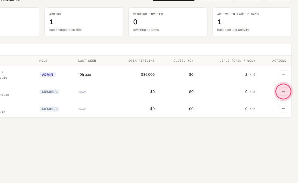Open the PENDING INVITES stat card
The width and height of the screenshot is (298, 183).
click(x=168, y=22)
